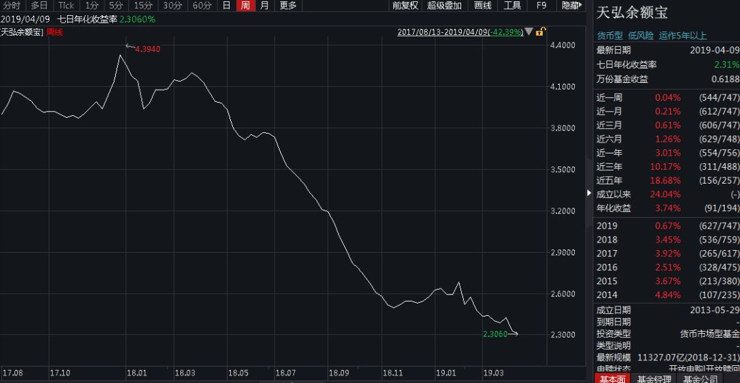This screenshot has height=383, width=740.
Task: Click the 近六月 1.26% return
Action: [667, 139]
